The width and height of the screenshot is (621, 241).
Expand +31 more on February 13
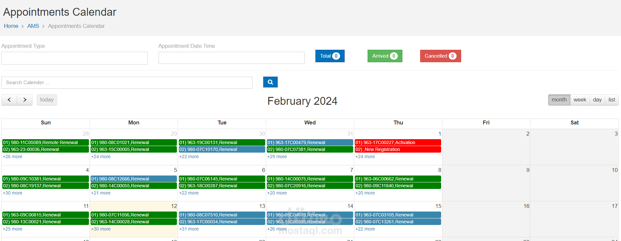point(189,229)
